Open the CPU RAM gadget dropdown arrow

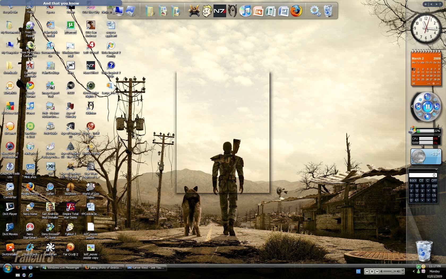coord(439,137)
